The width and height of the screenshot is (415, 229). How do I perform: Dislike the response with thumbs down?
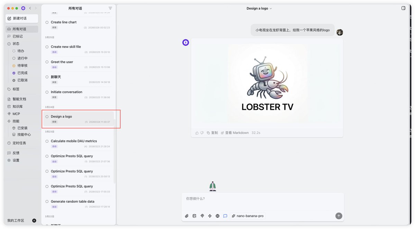[202, 133]
